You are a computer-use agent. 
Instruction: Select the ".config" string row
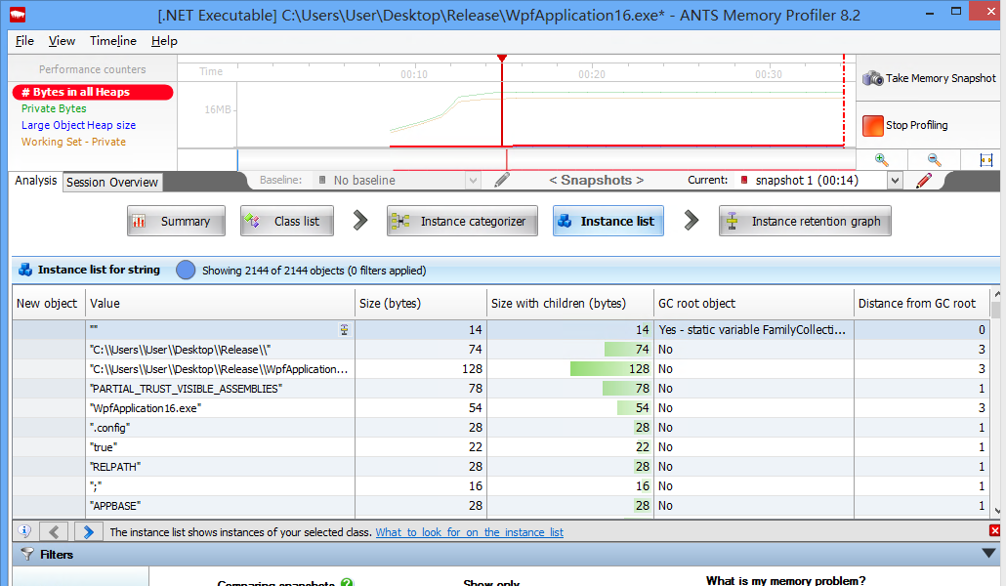click(500, 428)
